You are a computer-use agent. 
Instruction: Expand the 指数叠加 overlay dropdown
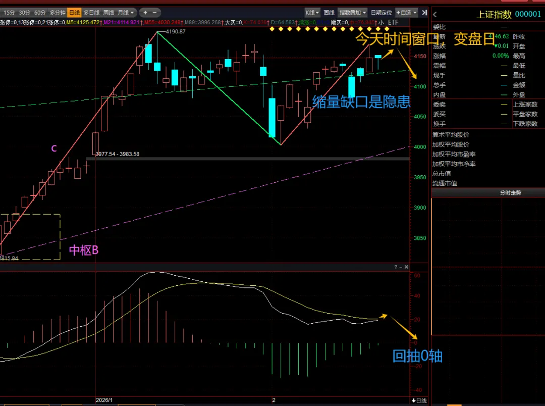coord(352,13)
